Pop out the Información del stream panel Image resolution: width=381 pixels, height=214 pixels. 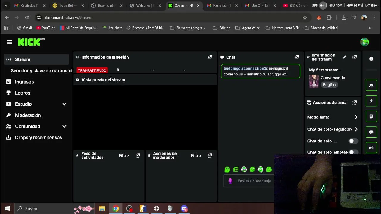tap(354, 57)
